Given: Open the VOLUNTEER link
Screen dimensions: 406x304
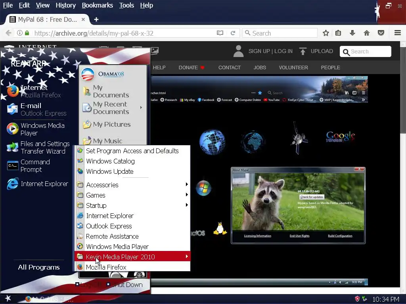Looking at the screenshot, I should (293, 67).
